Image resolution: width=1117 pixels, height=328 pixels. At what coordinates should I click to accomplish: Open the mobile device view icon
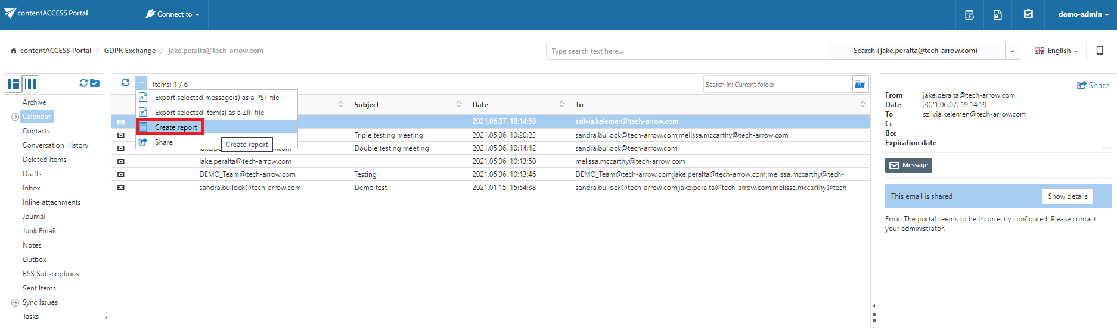point(1100,51)
